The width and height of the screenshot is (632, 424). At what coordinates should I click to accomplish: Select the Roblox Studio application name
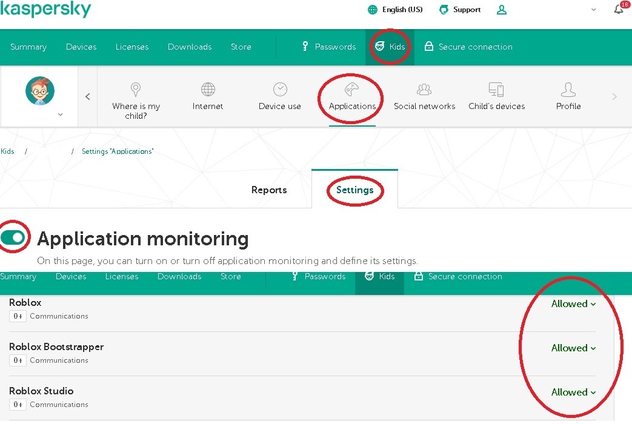coord(41,391)
